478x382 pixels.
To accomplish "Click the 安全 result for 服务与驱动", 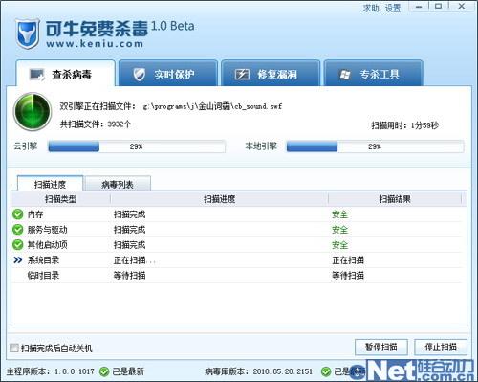I will pos(339,230).
